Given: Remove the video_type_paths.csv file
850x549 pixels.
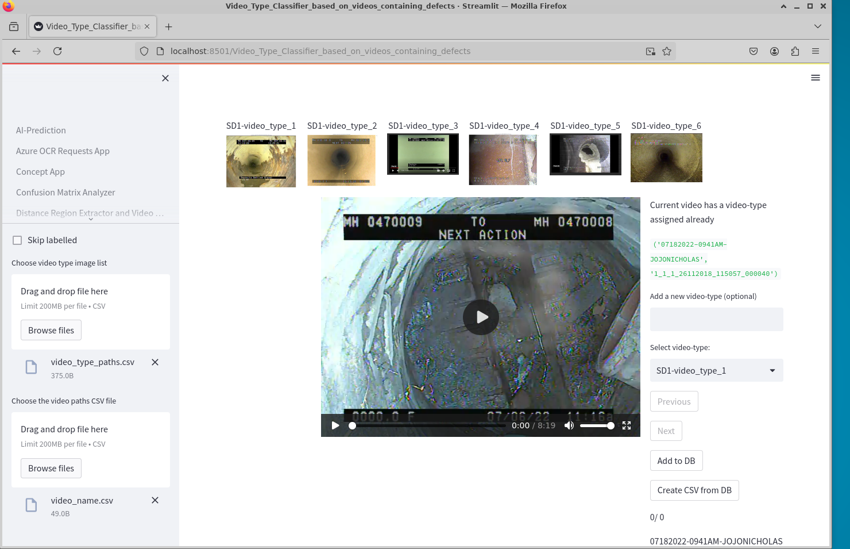Looking at the screenshot, I should [x=155, y=362].
